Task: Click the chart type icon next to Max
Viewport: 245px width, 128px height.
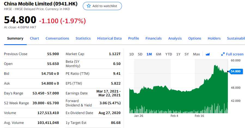Action: [208, 54]
